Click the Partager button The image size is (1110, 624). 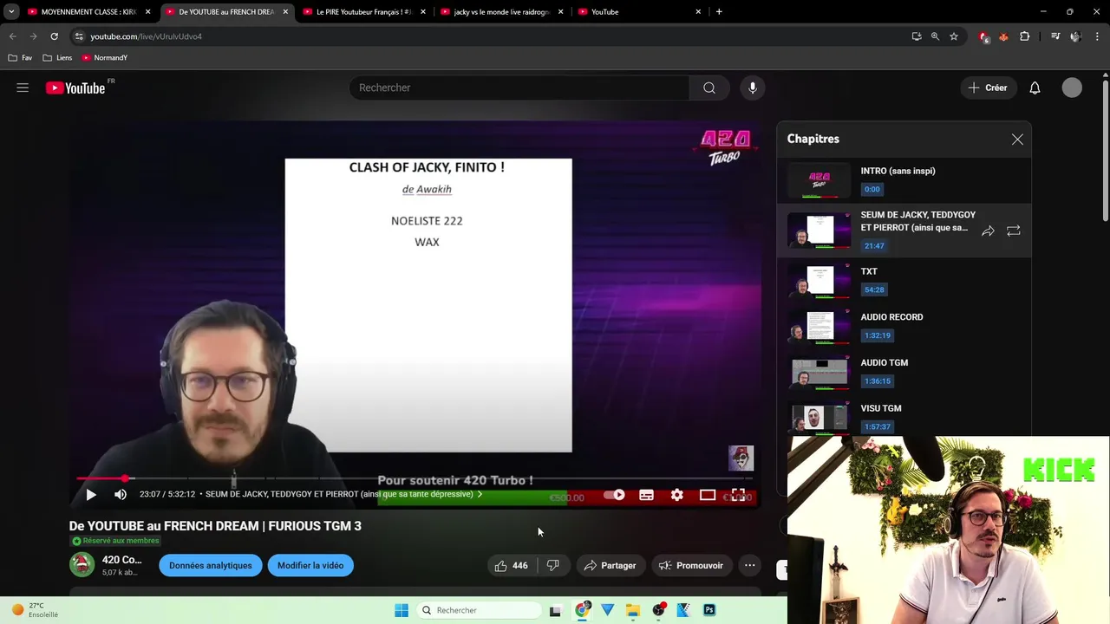pyautogui.click(x=610, y=566)
